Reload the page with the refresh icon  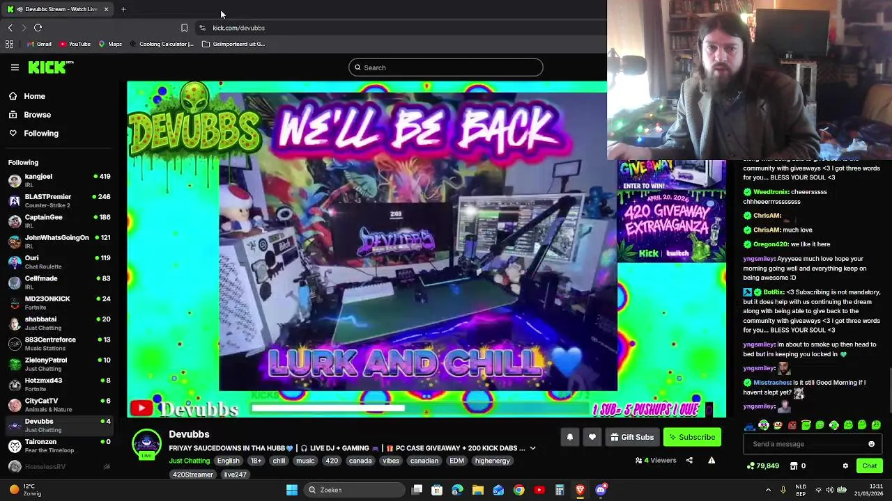point(38,28)
